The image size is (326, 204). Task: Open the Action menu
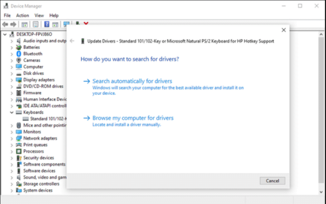tap(22, 16)
